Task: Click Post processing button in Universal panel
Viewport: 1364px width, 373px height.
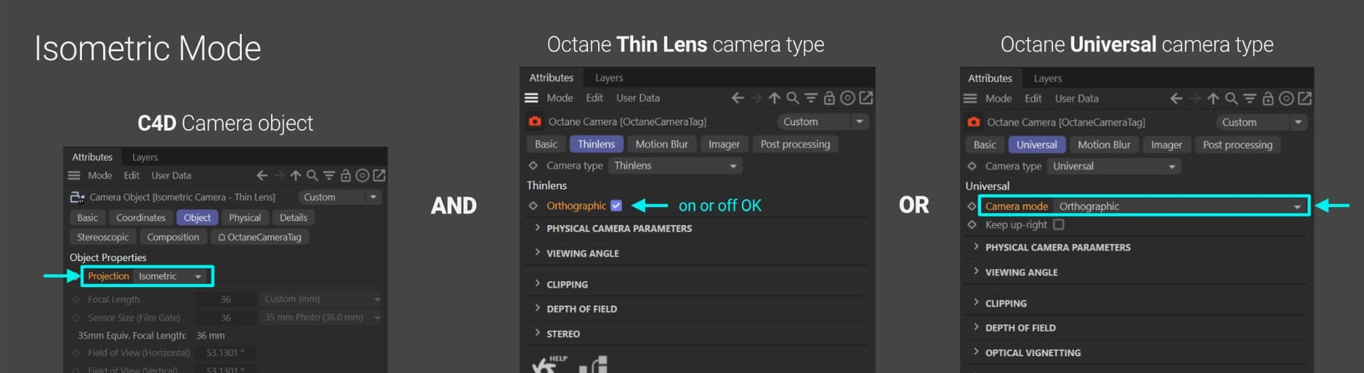Action: [x=1238, y=145]
